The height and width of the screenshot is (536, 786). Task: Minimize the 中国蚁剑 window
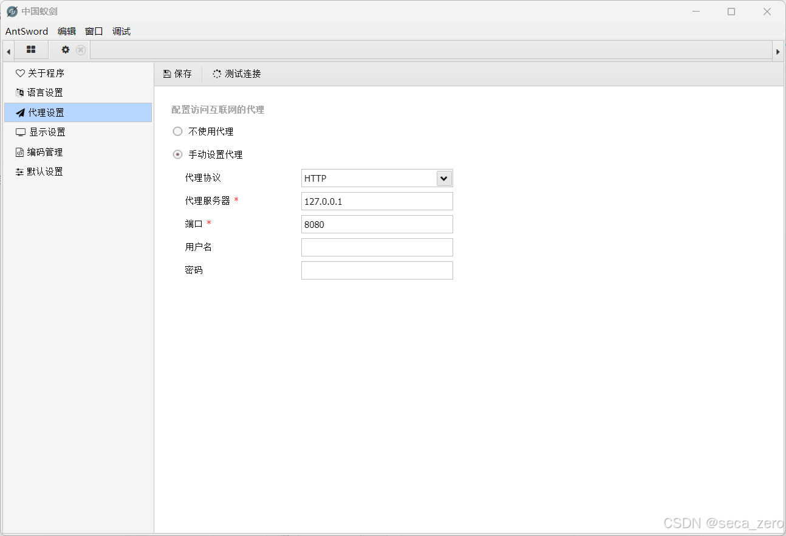pos(695,12)
